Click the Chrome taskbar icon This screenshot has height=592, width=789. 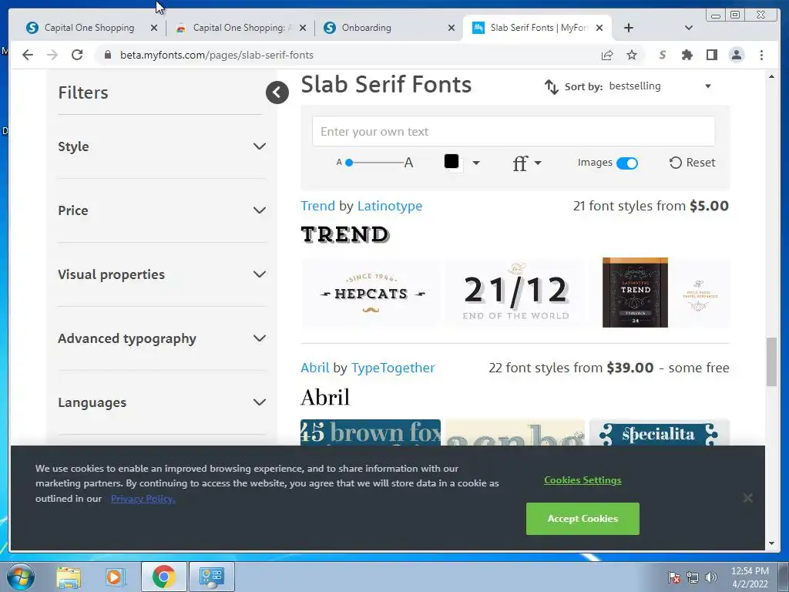[163, 577]
